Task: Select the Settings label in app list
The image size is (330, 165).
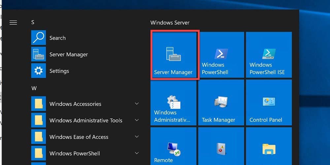Action: point(59,71)
